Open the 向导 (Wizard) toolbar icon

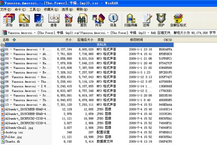98,20
